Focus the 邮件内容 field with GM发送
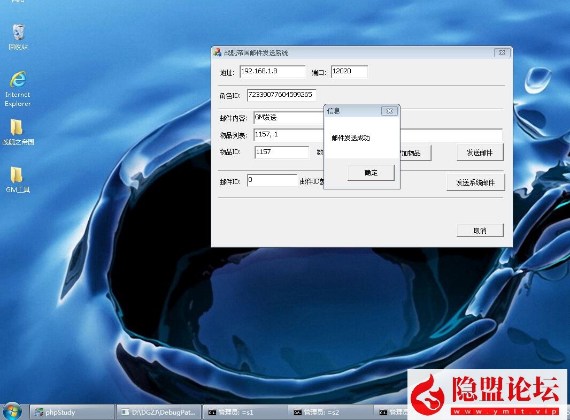 tap(289, 118)
